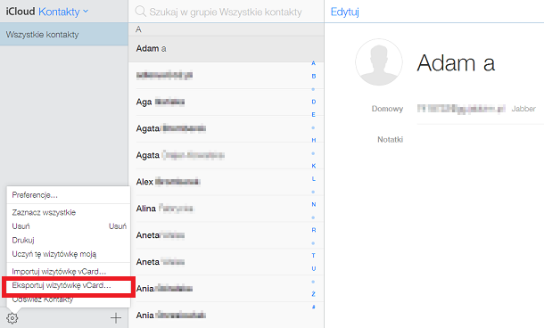Image resolution: width=544 pixels, height=328 pixels.
Task: Jump to letter D in alphabet index
Action: click(314, 102)
